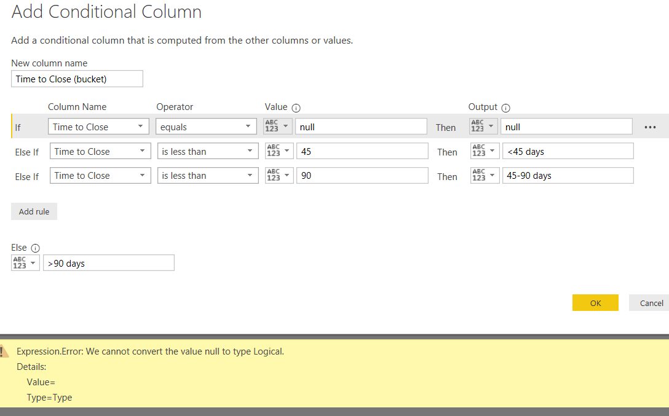Open the ABC123 type picker for Else value
The height and width of the screenshot is (416, 669).
tap(25, 263)
